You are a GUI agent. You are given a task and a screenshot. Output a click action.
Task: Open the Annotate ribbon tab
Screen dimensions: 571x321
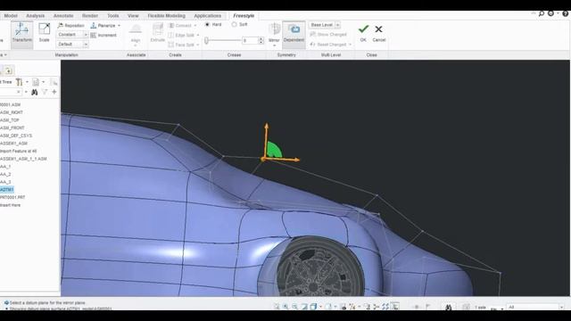[63, 16]
